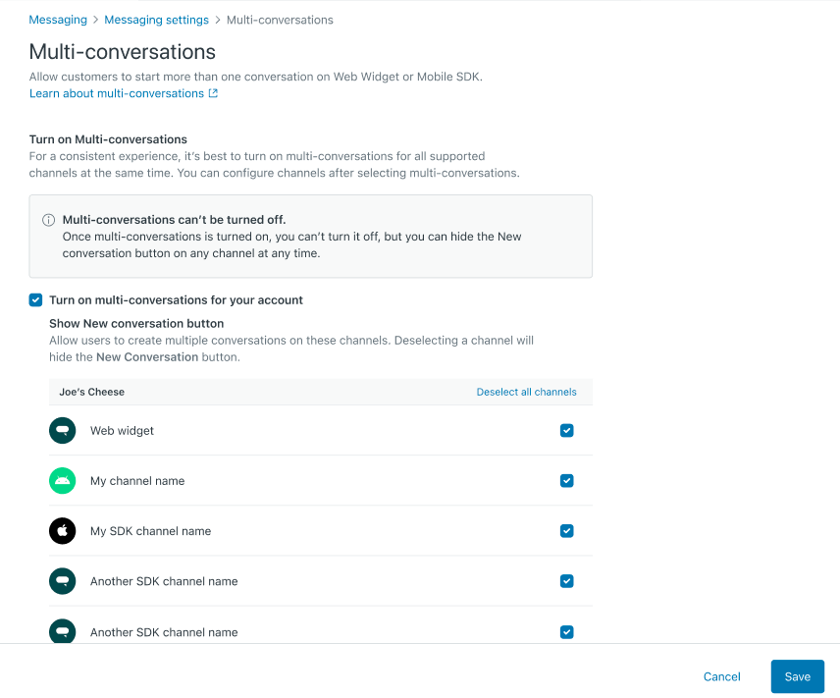Click the external link icon beside Learn link
This screenshot has width=840, height=698.
coord(213,94)
